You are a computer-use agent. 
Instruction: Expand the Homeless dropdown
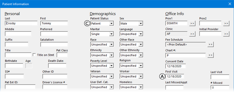(141, 87)
